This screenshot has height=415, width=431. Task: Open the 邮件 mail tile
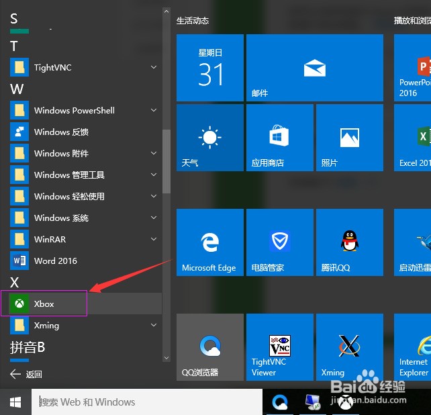(315, 68)
